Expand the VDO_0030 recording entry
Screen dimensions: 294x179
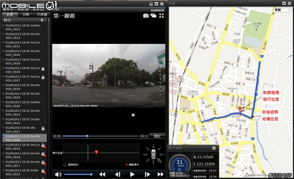3,51
